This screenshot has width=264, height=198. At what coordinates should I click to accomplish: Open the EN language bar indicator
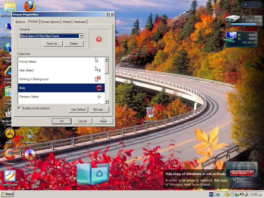[211, 194]
